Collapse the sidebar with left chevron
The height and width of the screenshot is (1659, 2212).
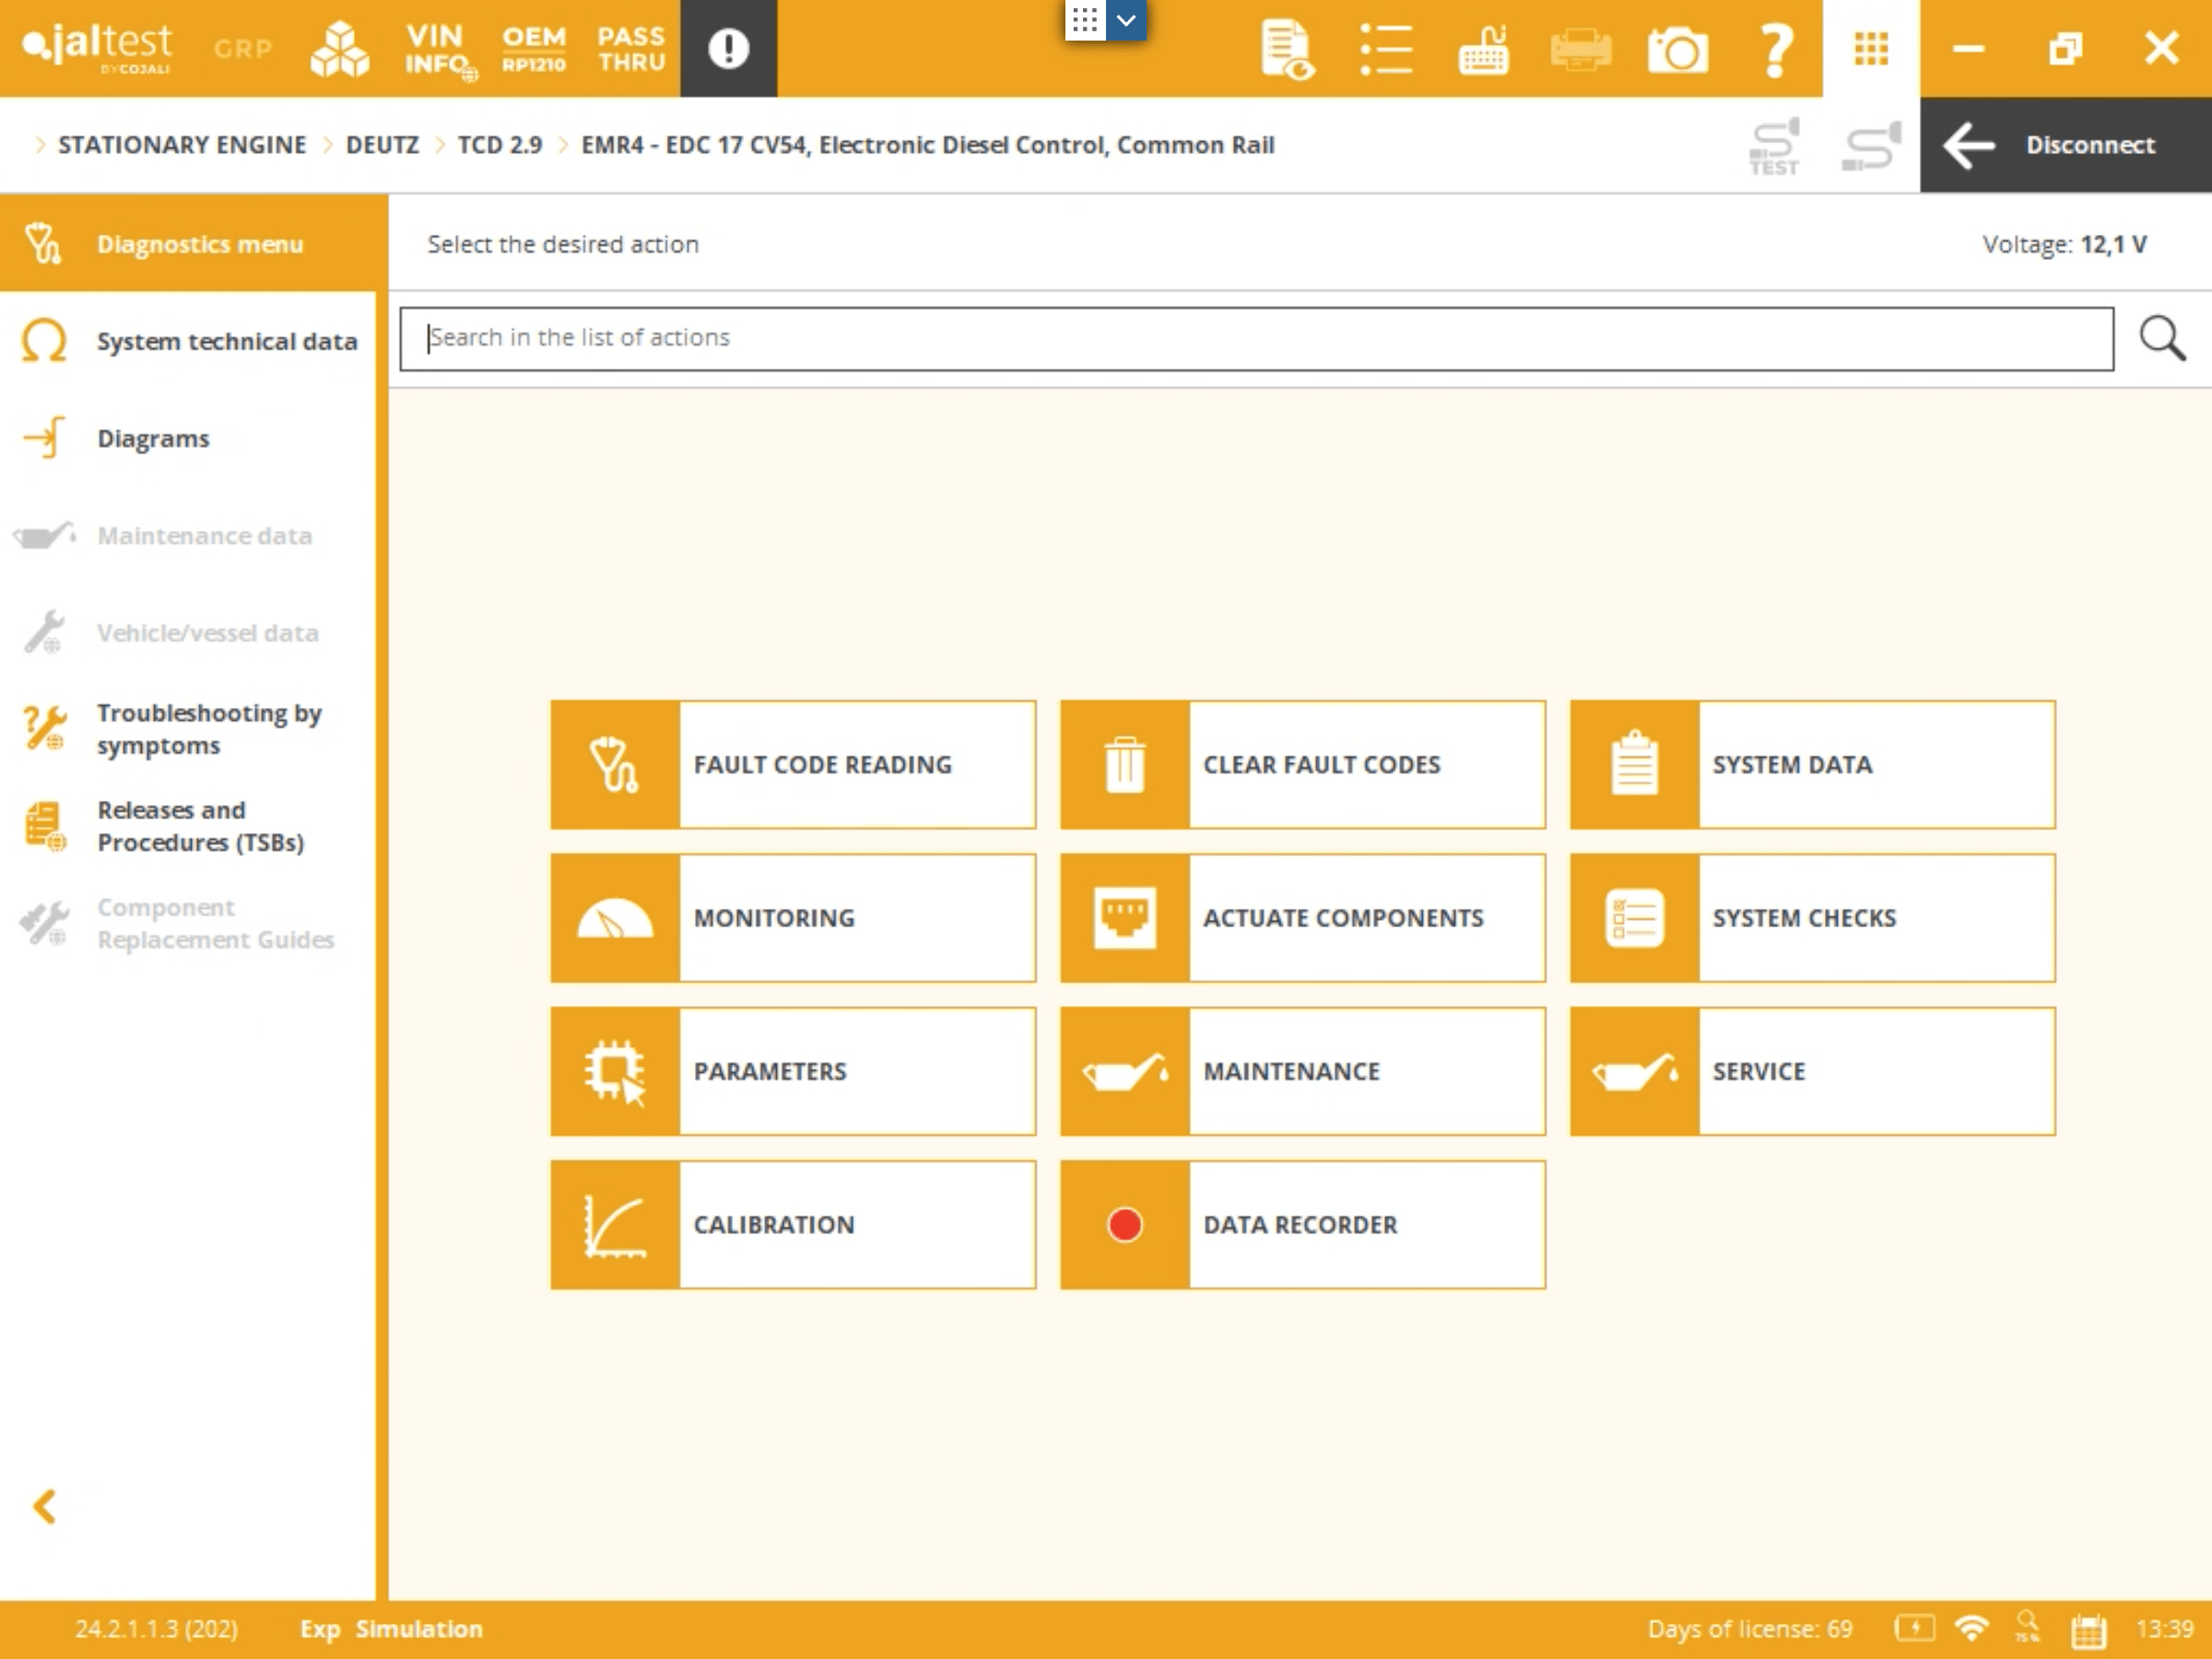pyautogui.click(x=45, y=1506)
